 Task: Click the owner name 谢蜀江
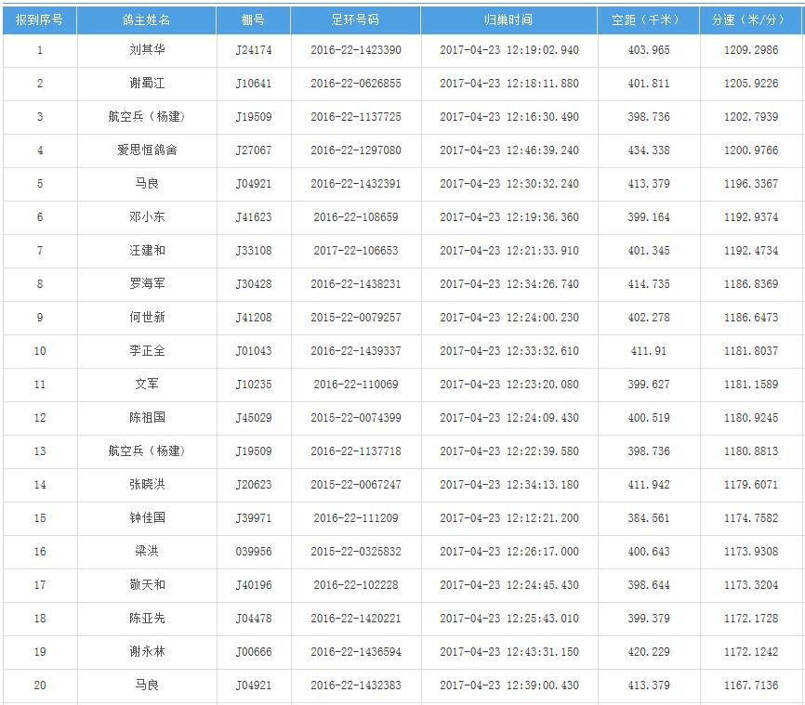pyautogui.click(x=146, y=84)
